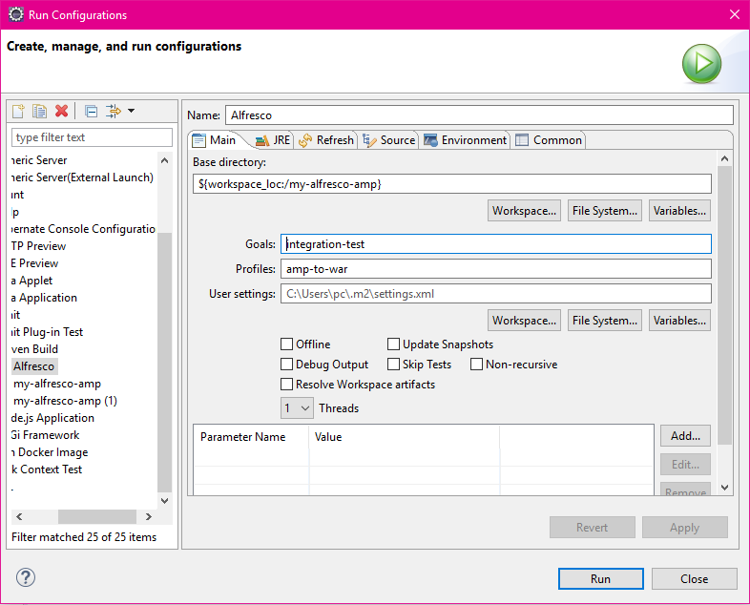Toggle the Skip Tests checkbox

tap(394, 365)
